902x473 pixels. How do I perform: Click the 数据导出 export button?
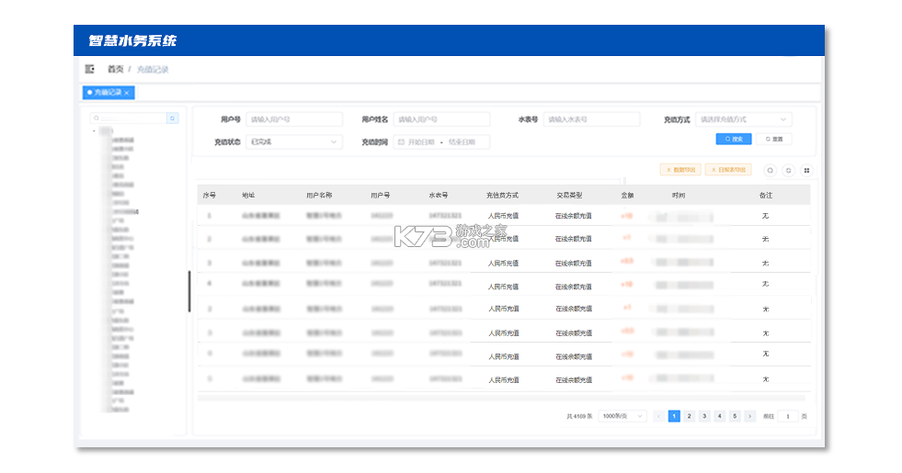click(x=680, y=170)
